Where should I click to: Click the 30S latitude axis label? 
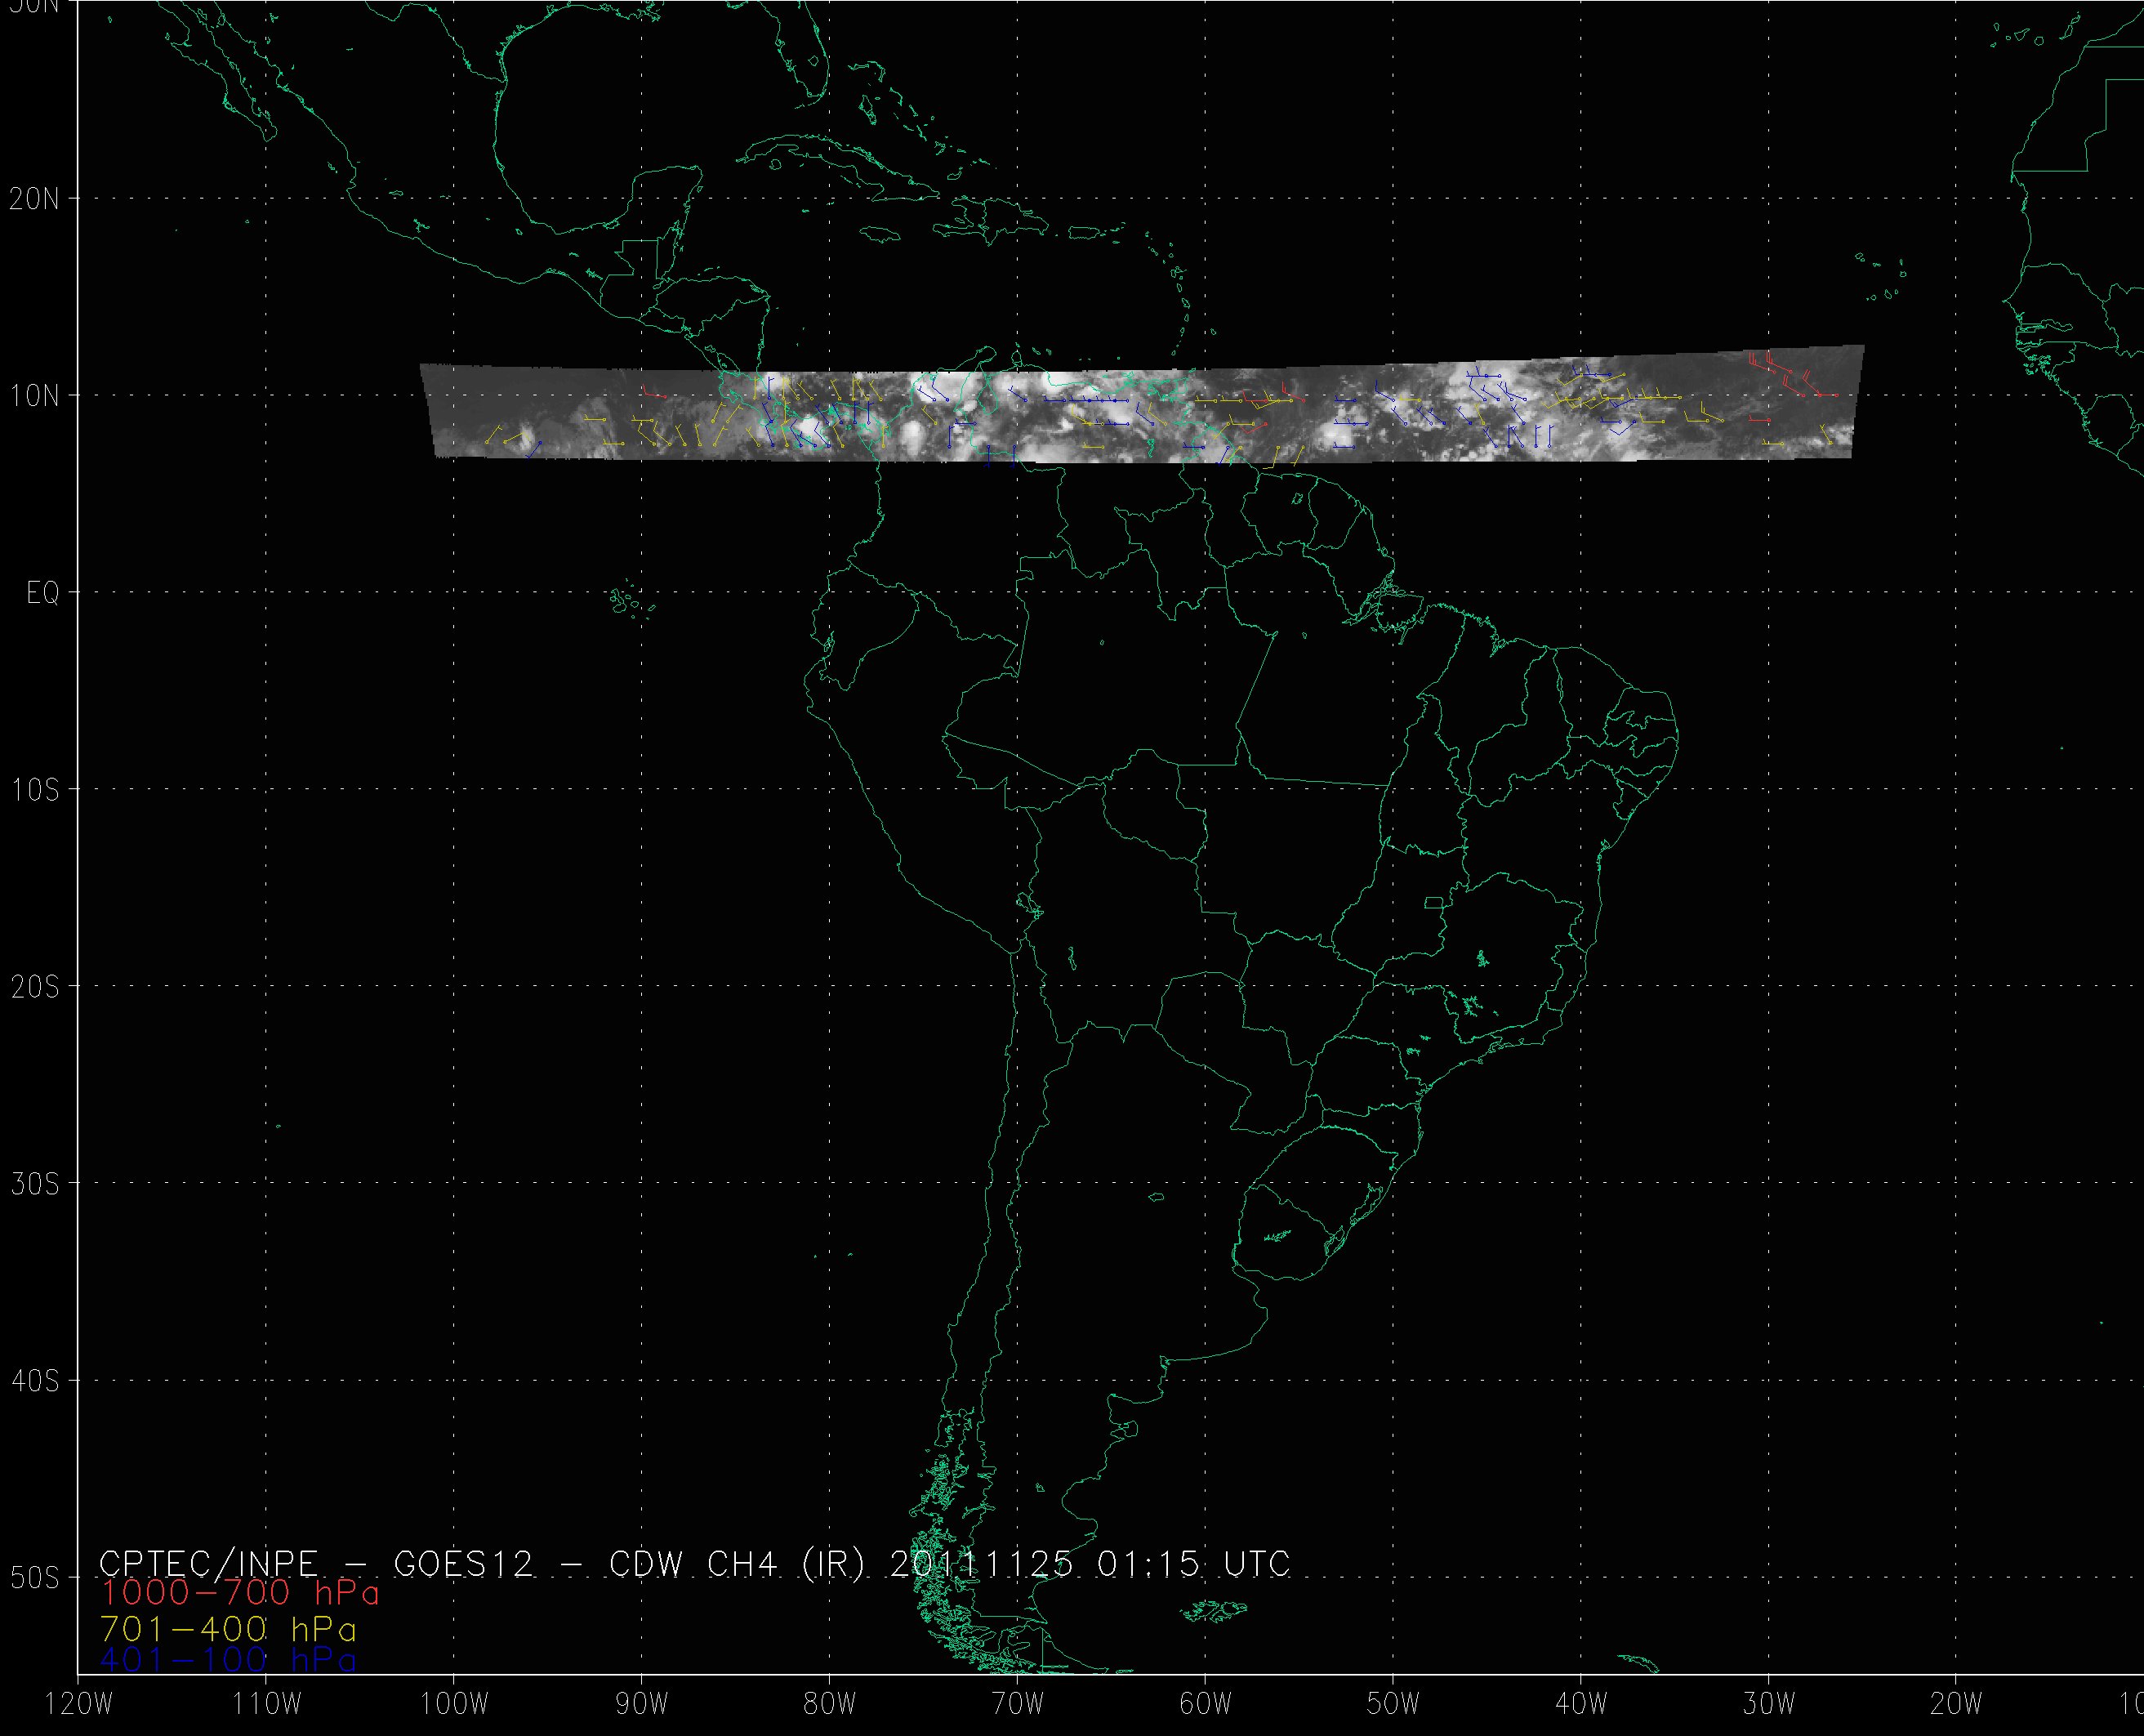[34, 1184]
